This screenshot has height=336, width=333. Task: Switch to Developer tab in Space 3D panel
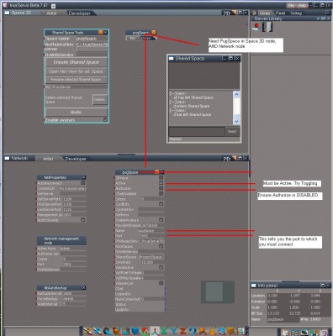[x=79, y=13]
